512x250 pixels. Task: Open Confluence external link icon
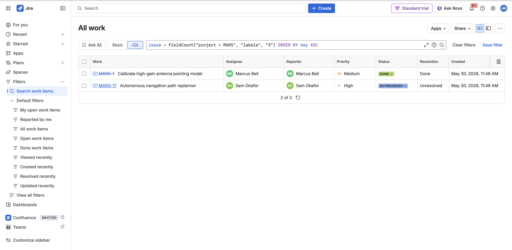[x=63, y=217]
